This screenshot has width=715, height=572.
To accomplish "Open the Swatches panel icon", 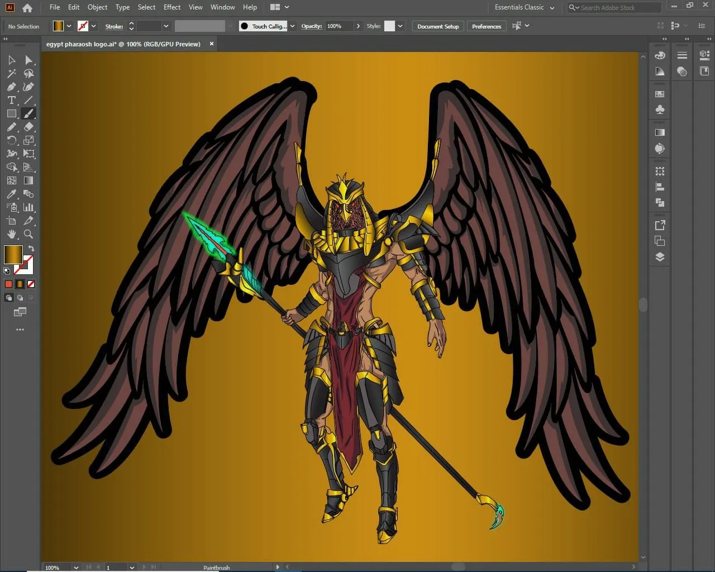I will tap(660, 94).
